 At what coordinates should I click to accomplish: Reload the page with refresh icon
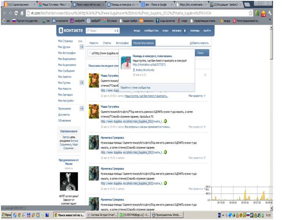pos(16,13)
